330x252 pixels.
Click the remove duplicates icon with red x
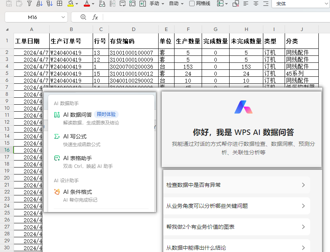[x=236, y=3]
